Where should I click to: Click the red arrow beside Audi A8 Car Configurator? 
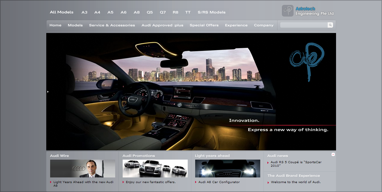pos(196,182)
